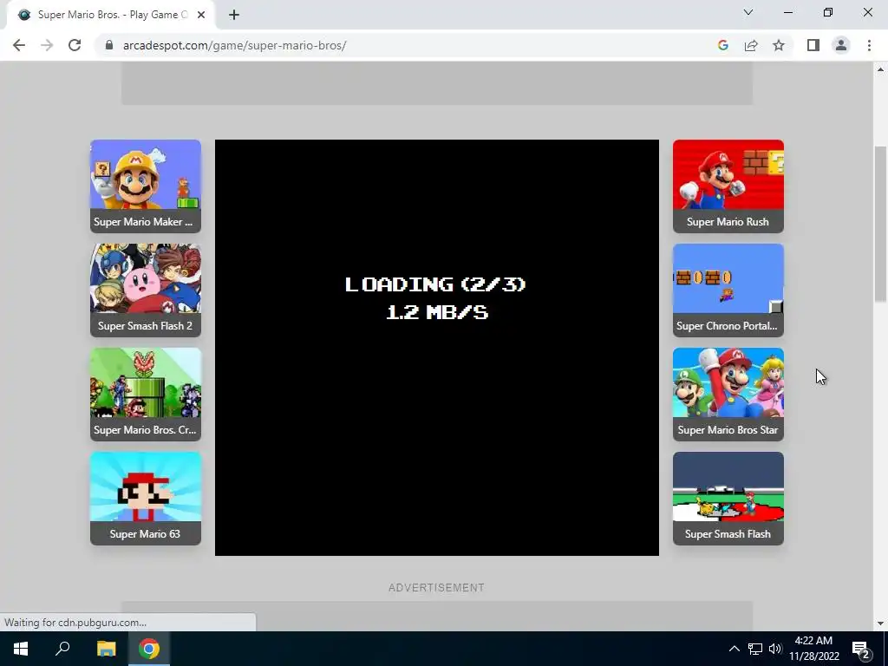
Task: Minimize the Chrome window
Action: pyautogui.click(x=787, y=12)
